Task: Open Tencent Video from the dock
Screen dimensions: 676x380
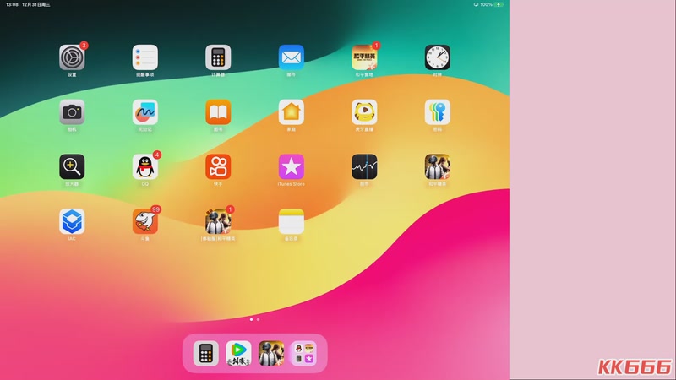Action: (x=238, y=353)
